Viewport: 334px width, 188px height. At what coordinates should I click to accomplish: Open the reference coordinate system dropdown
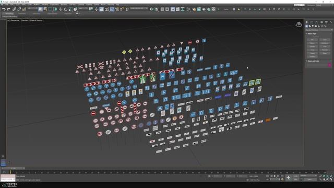click(x=82, y=8)
